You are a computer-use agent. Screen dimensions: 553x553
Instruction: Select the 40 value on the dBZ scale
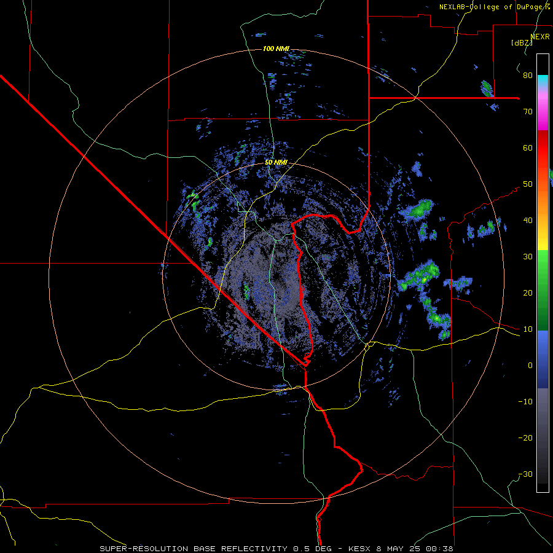tap(528, 221)
